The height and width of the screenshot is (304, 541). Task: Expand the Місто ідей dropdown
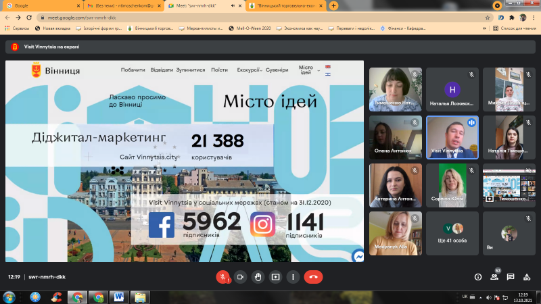click(x=309, y=70)
